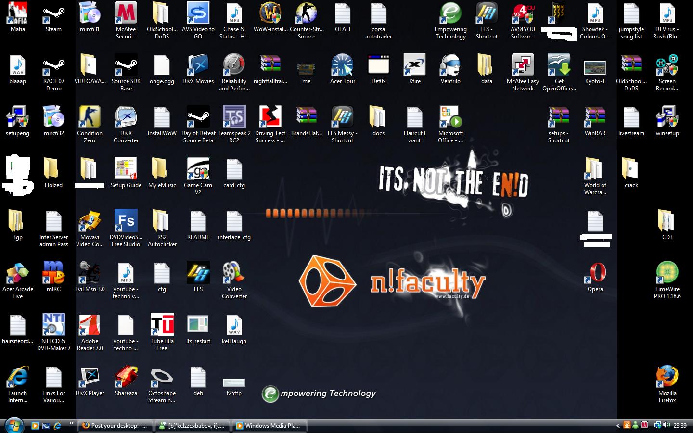Open the Movavi Video Converter shortcut

pos(90,229)
